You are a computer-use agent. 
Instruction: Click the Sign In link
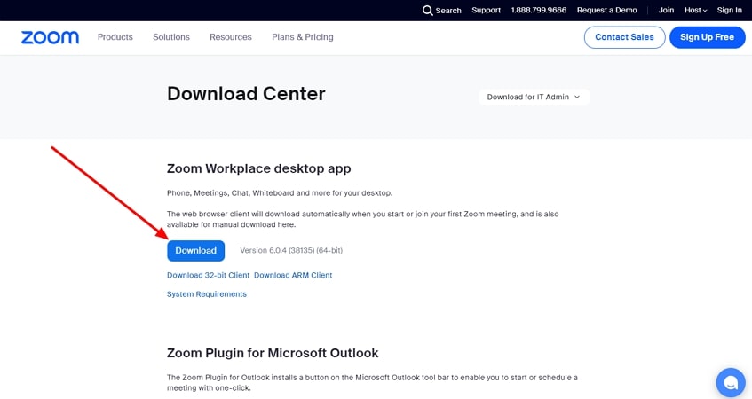pyautogui.click(x=729, y=11)
